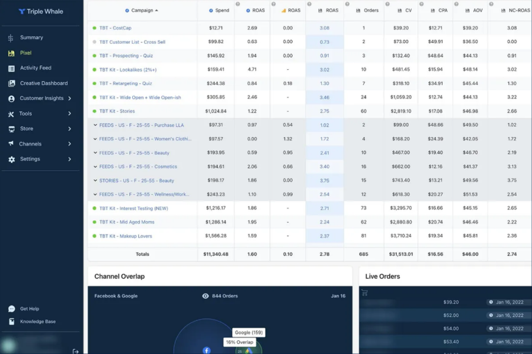Click the Knowledge Base book icon
This screenshot has width=532, height=354.
click(x=11, y=321)
